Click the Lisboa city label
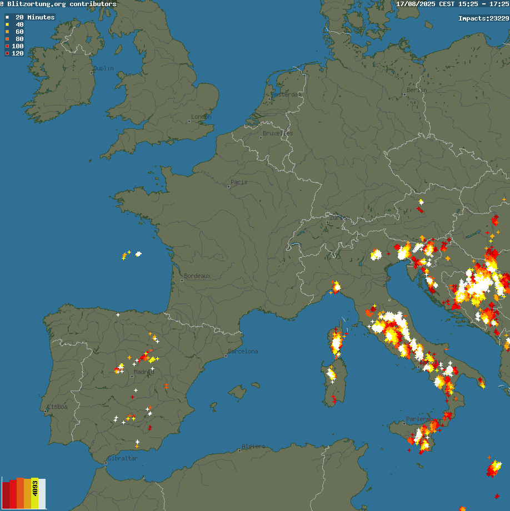Screen dimensions: 510x511 (57, 407)
